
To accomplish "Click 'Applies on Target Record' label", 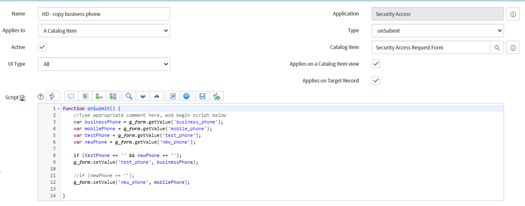I will [331, 80].
